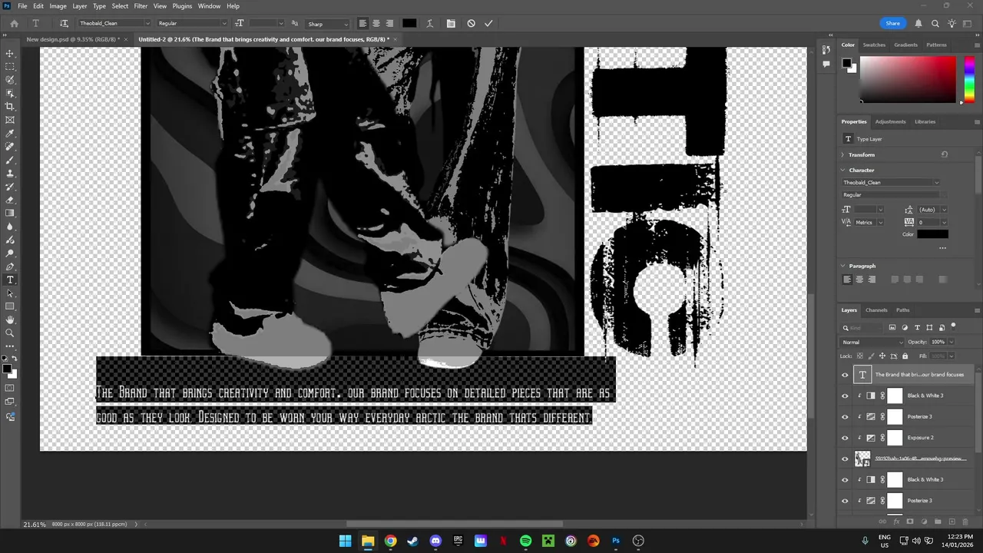The width and height of the screenshot is (983, 553).
Task: Open Spotify from the taskbar
Action: (525, 541)
